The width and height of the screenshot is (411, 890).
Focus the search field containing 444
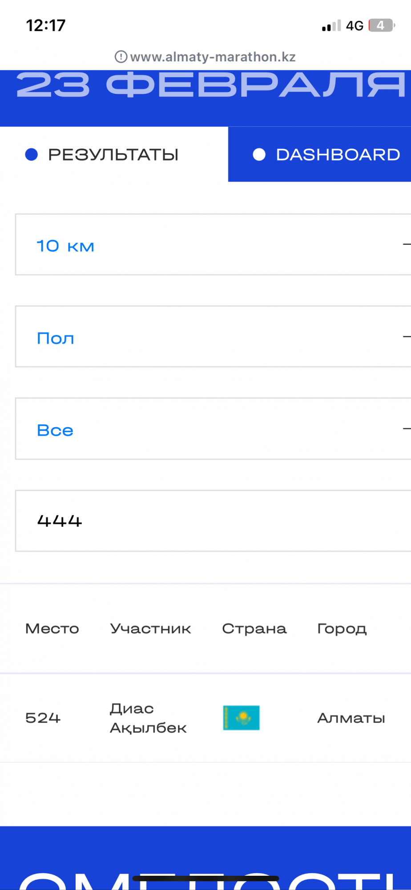pyautogui.click(x=213, y=521)
